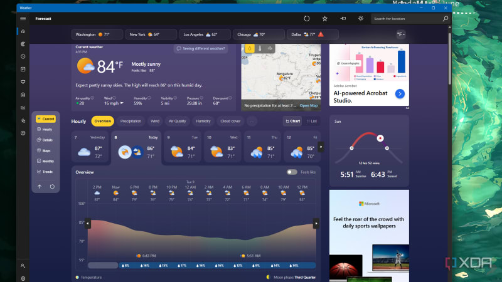The image size is (502, 282).
Task: Pin the forecast using pin icon
Action: (343, 19)
